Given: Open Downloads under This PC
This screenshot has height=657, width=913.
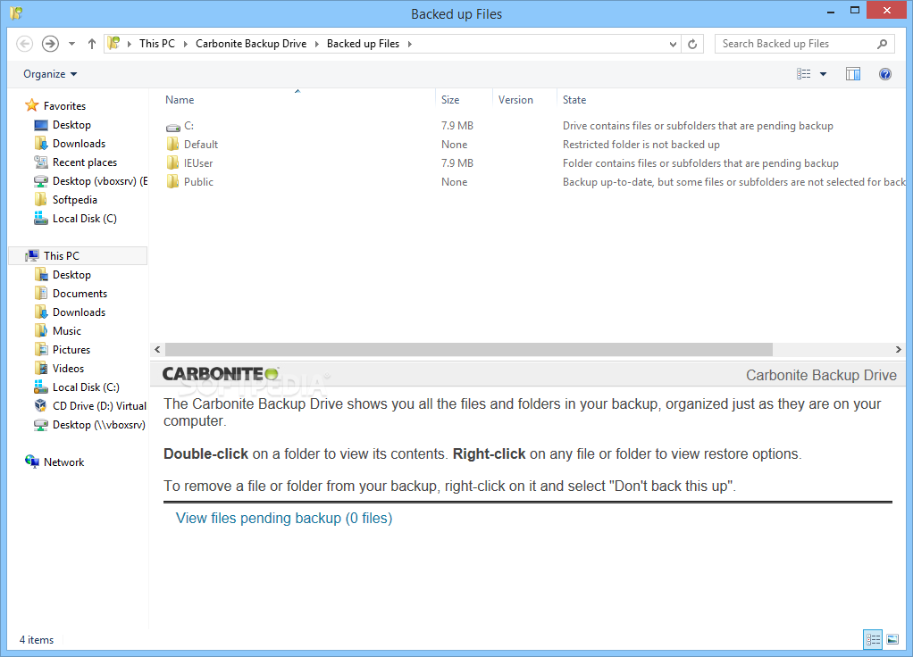Looking at the screenshot, I should tap(79, 312).
